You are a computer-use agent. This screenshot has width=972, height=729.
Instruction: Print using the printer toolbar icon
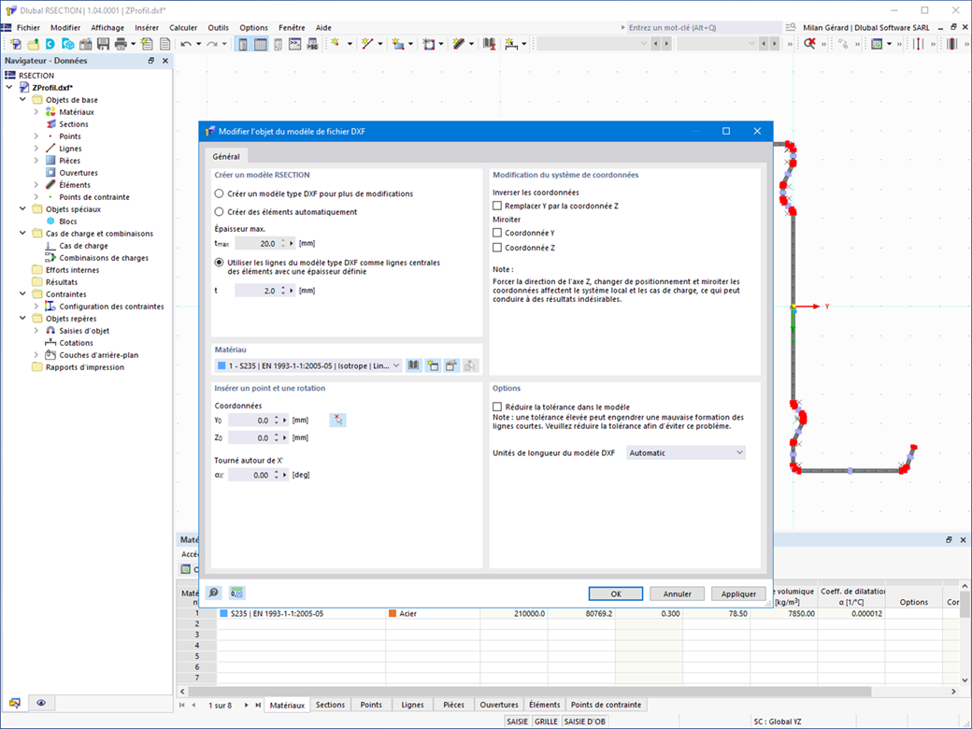tap(121, 44)
